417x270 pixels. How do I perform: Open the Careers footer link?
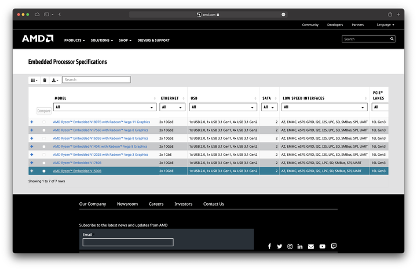156,204
